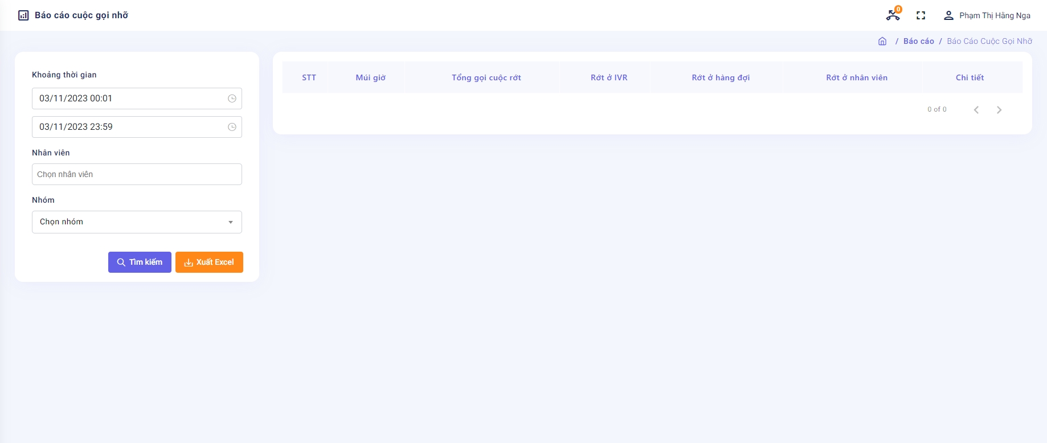The width and height of the screenshot is (1047, 443).
Task: Click the Xuất Excel export button
Action: tap(209, 262)
